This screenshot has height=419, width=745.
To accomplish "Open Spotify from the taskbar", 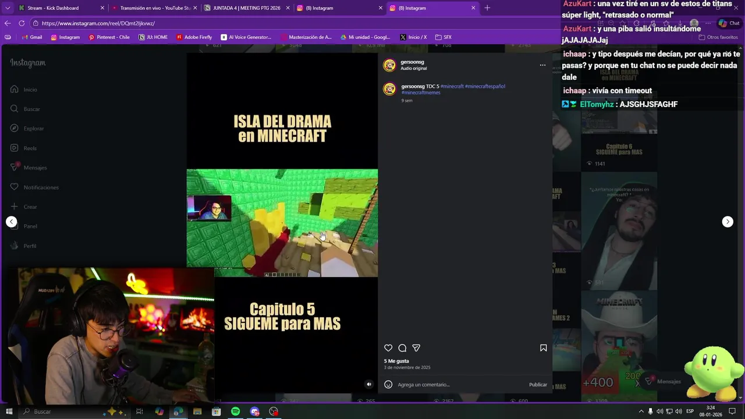I will point(235,411).
